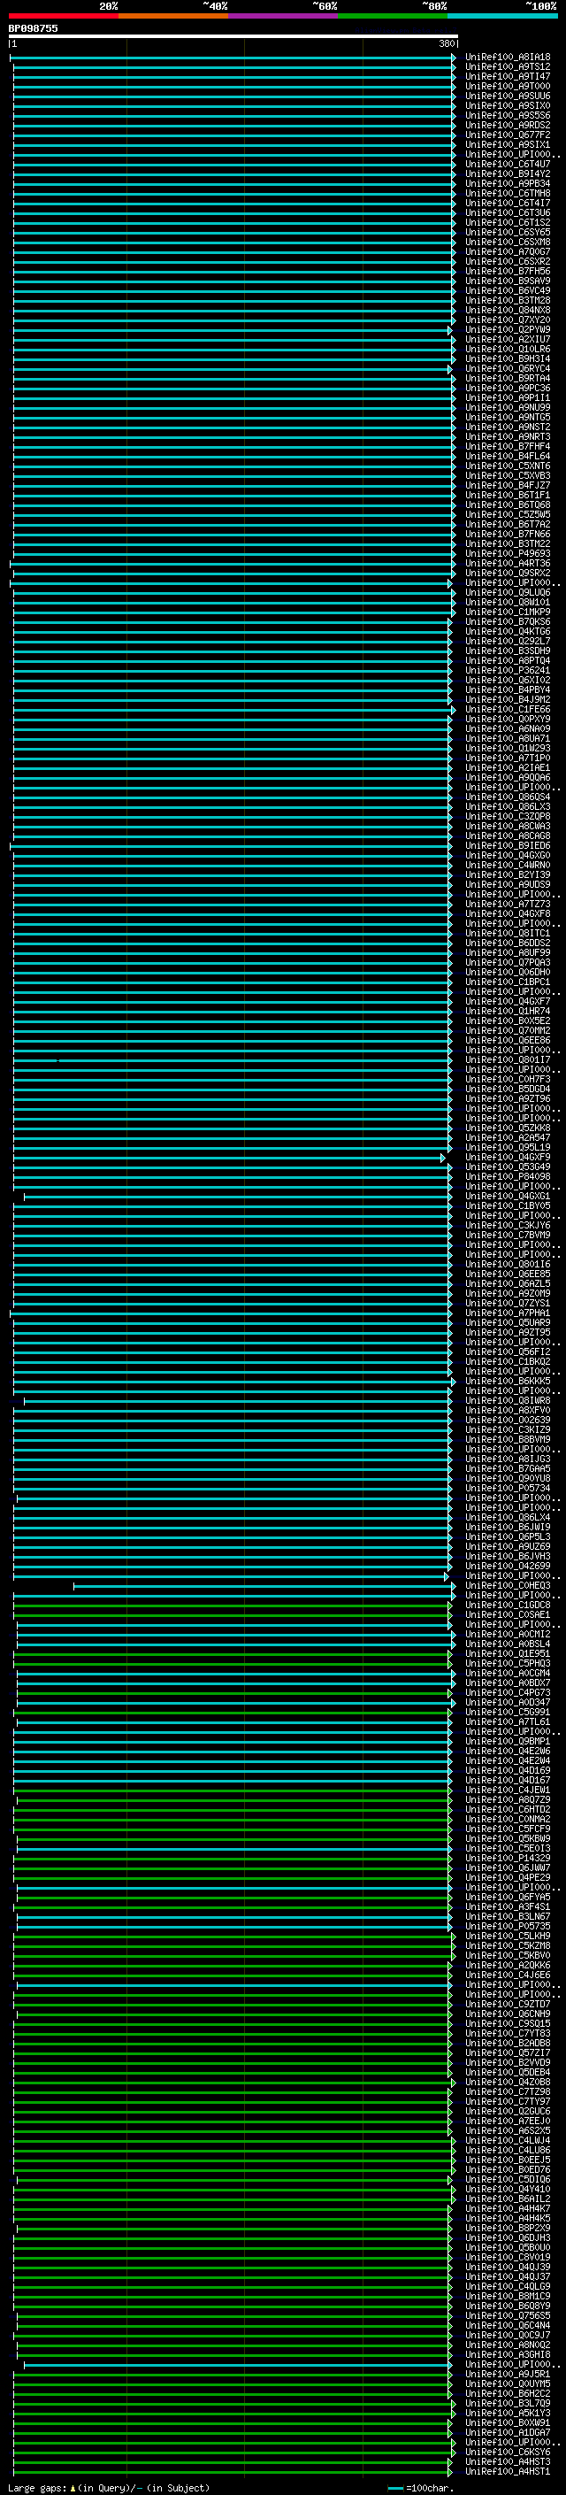The width and height of the screenshot is (566, 2495).
Task: Open hit UniRef100_Q677F2
Action: (507, 135)
